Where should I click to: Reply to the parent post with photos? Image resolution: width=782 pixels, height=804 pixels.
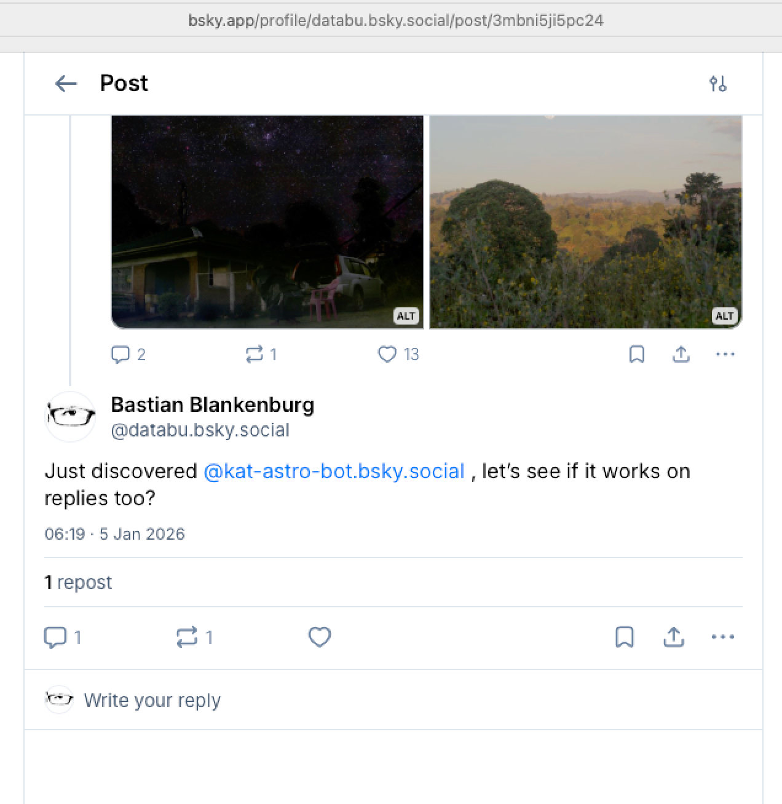click(120, 354)
